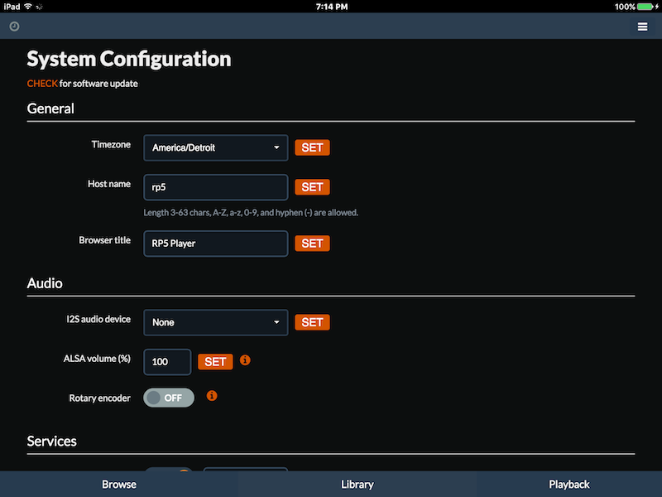Open the I2S audio device dropdown
The width and height of the screenshot is (662, 497).
click(x=216, y=322)
